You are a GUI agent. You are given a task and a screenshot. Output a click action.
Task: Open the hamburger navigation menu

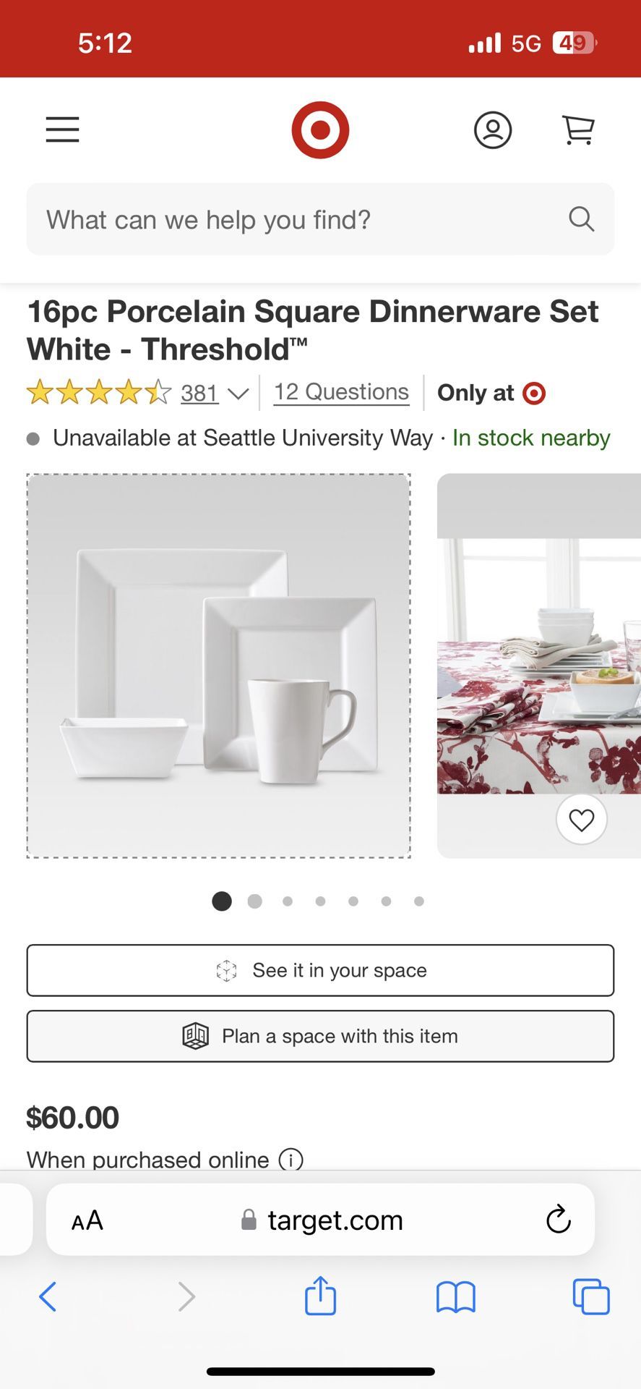tap(62, 130)
